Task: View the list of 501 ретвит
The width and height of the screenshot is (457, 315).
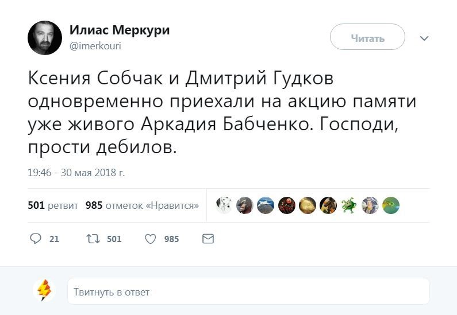Action: [53, 205]
